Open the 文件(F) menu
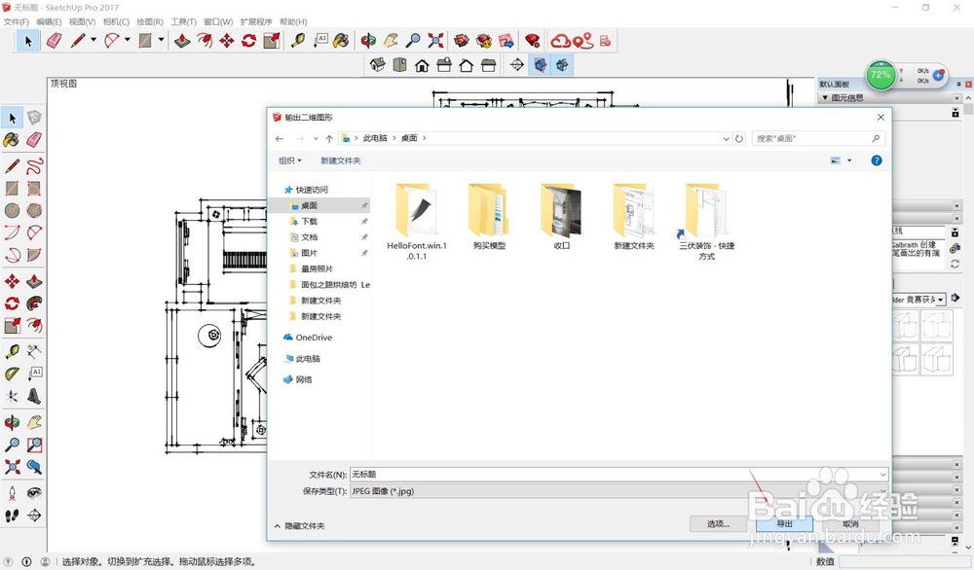Viewport: 974px width, 570px height. 17,21
